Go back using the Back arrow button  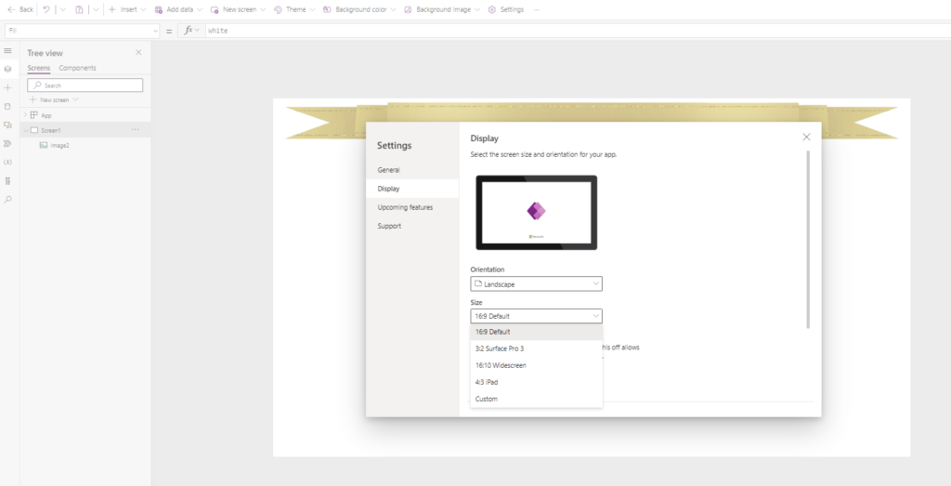20,9
